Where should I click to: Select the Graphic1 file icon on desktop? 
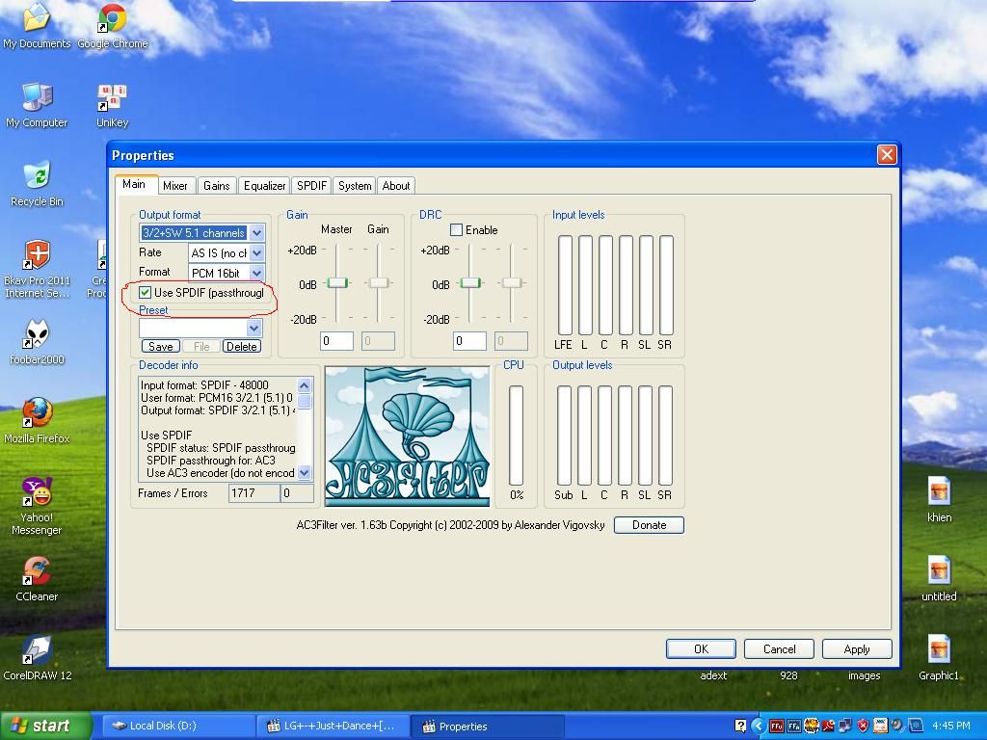[x=939, y=658]
